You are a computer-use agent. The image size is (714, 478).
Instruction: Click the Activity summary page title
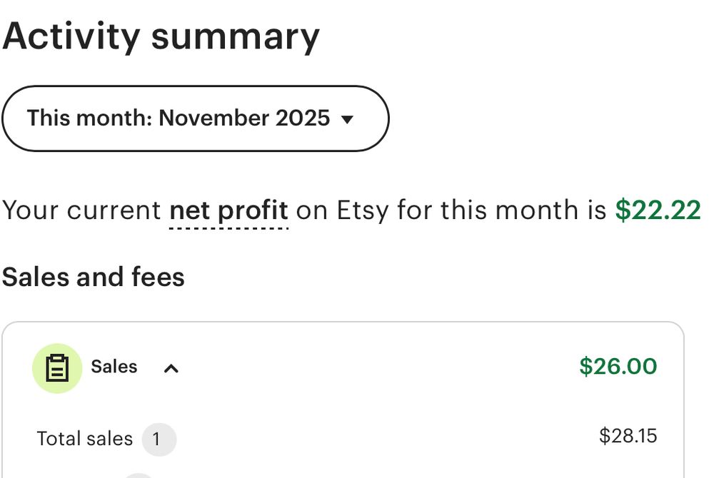click(x=161, y=36)
